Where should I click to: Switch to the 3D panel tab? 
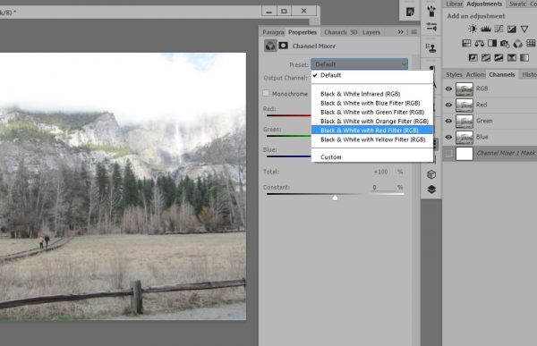[x=354, y=32]
